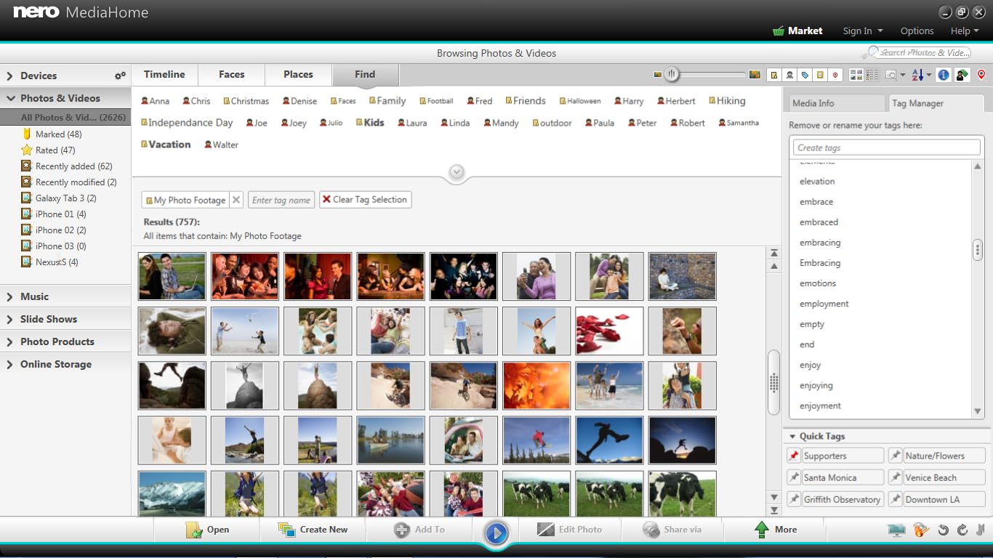Click the Clear Tag Selection button
Image resolution: width=993 pixels, height=558 pixels.
[365, 199]
